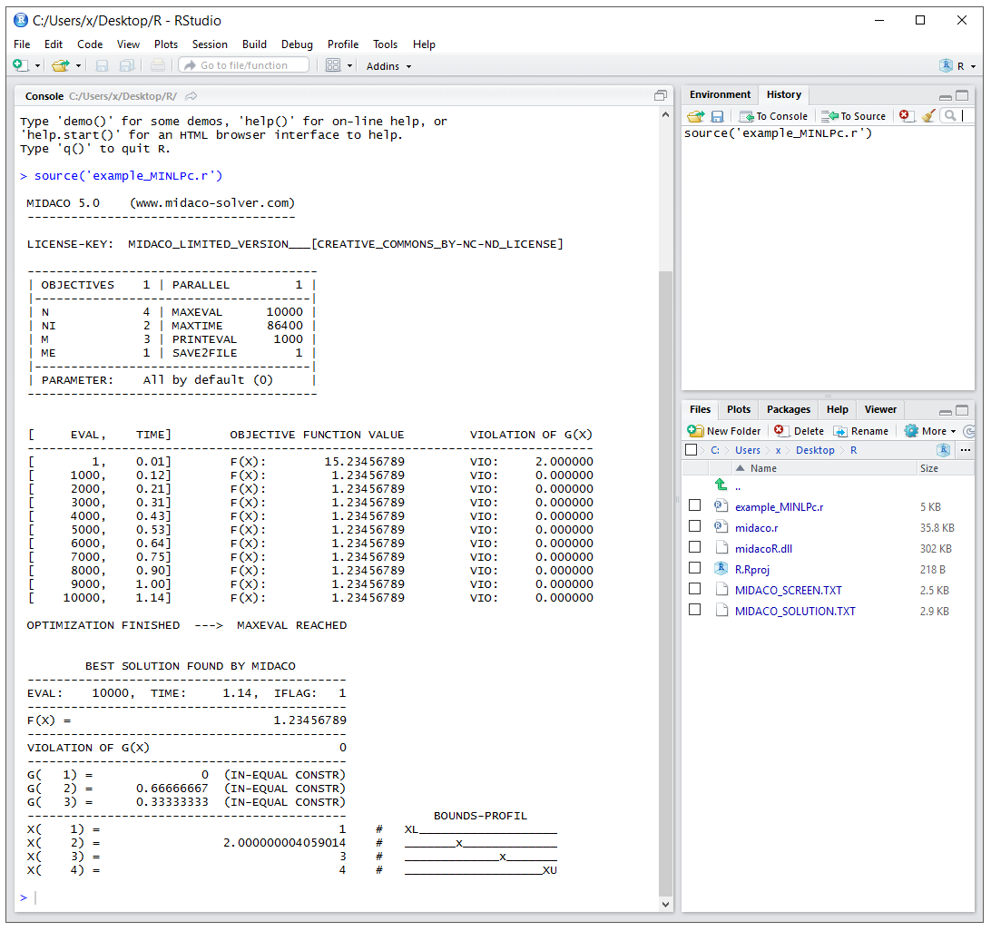The height and width of the screenshot is (931, 991).
Task: Click the R.Rproj cube file icon
Action: [721, 568]
